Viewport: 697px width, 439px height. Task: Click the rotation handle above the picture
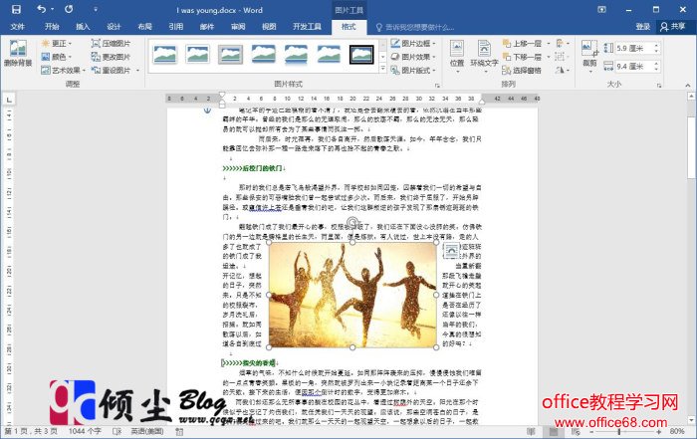352,222
